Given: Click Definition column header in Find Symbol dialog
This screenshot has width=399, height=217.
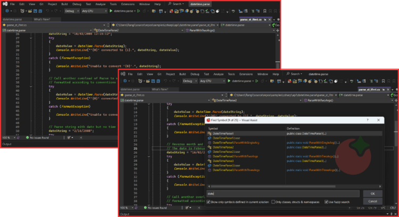Looking at the screenshot, I should pos(293,129).
